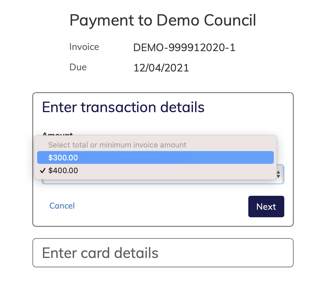333x287 pixels.
Task: Click the Due label text
Action: pyautogui.click(x=78, y=67)
